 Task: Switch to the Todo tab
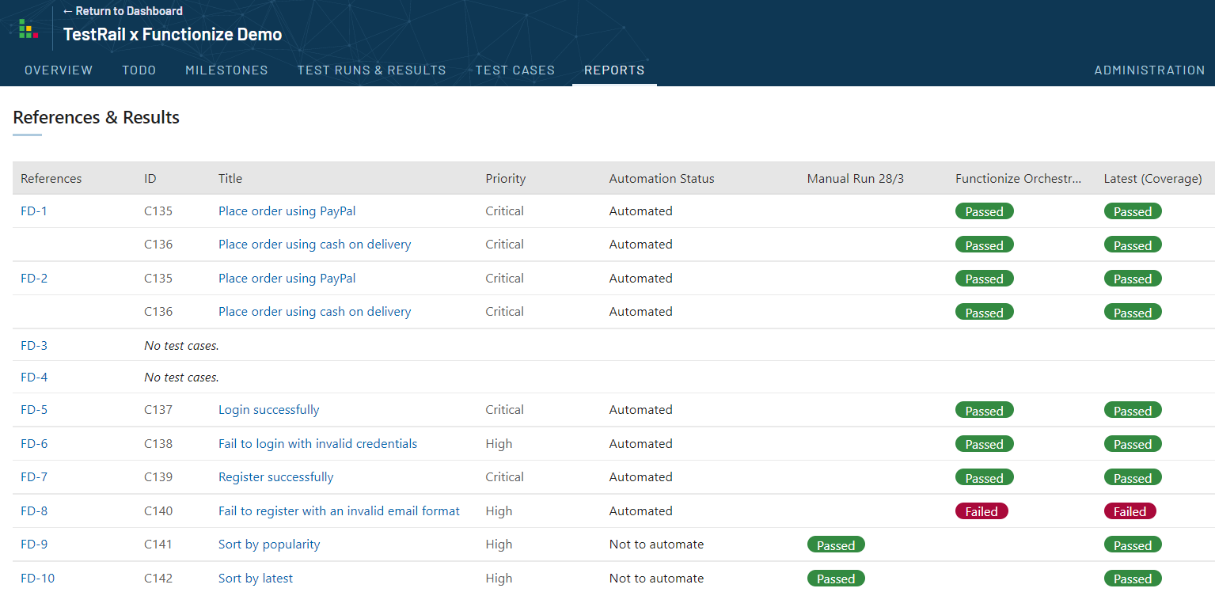click(x=139, y=70)
